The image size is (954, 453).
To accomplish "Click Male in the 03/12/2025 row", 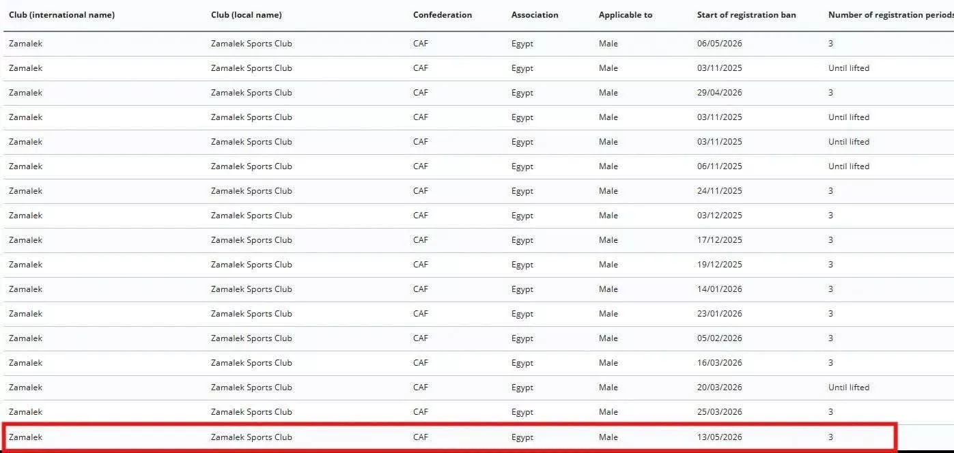I will [608, 216].
